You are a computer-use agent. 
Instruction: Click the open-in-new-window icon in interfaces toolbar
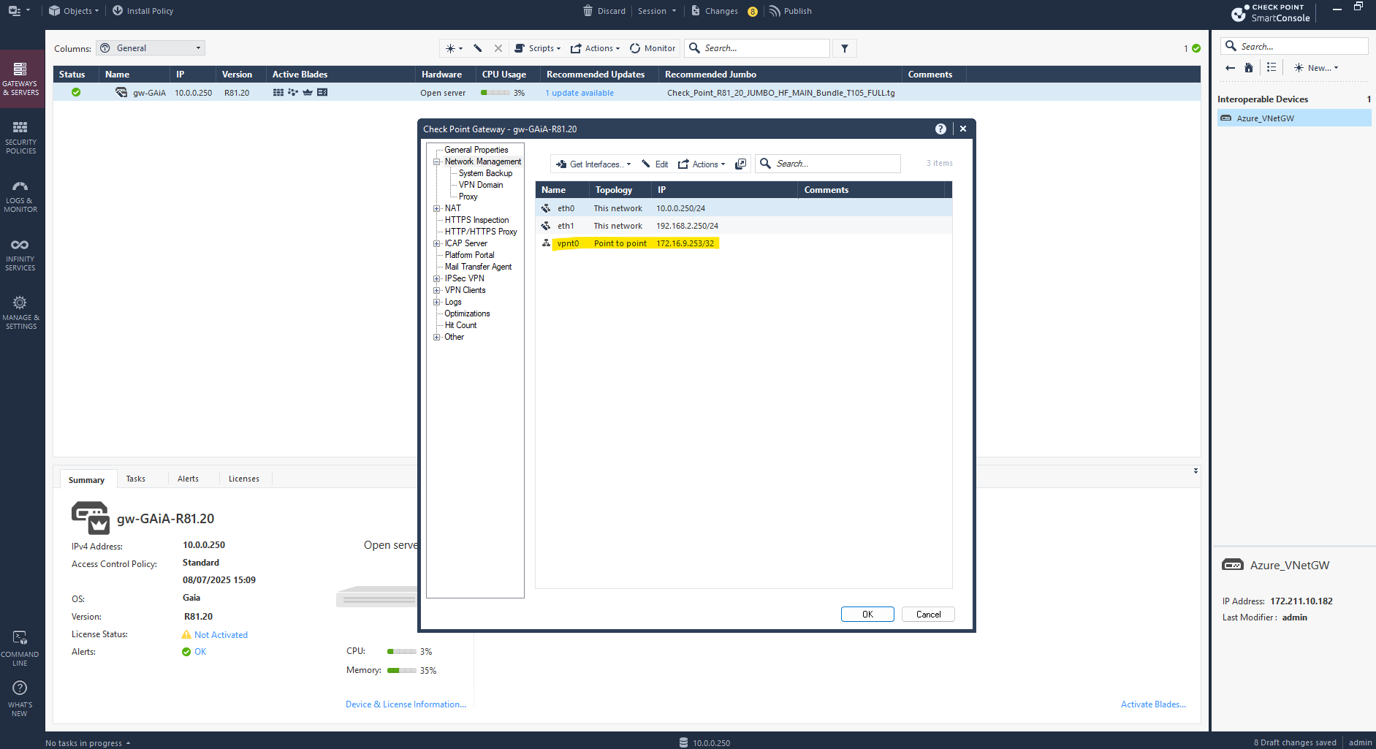(740, 164)
